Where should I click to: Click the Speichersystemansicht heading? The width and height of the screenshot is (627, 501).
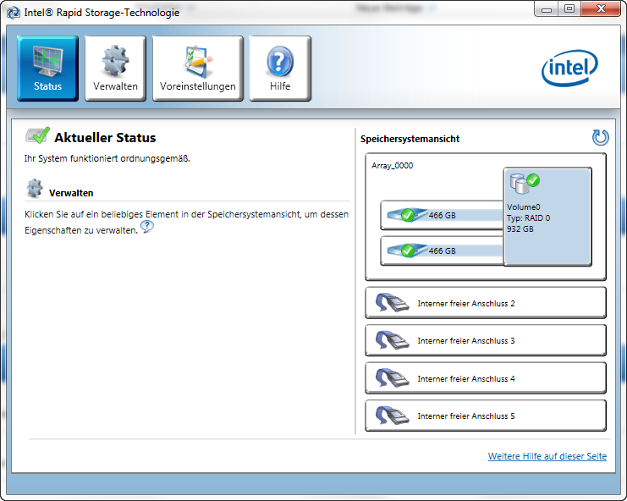[x=410, y=139]
